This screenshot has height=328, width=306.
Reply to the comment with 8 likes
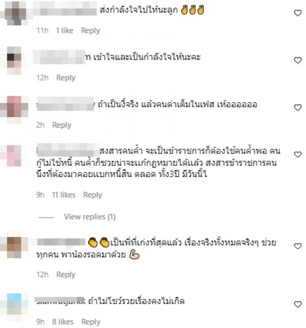(91, 322)
